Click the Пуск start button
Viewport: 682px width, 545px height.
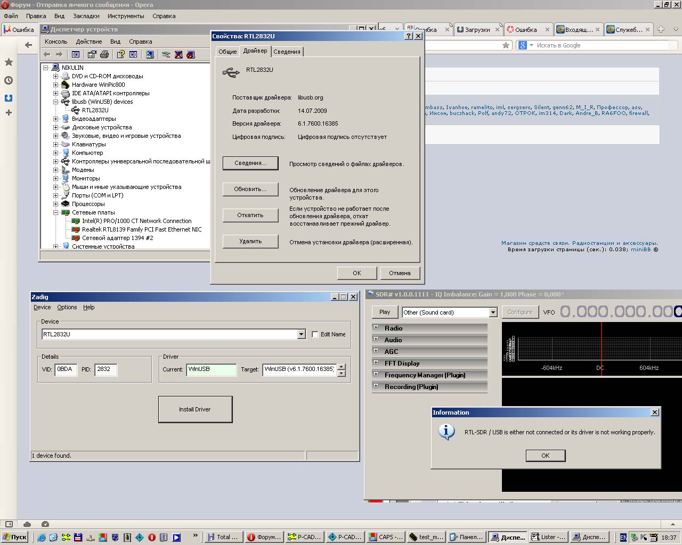coord(15,538)
